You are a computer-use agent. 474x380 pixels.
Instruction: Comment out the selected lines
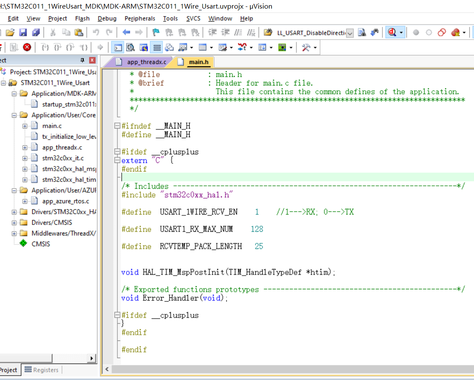point(238,32)
